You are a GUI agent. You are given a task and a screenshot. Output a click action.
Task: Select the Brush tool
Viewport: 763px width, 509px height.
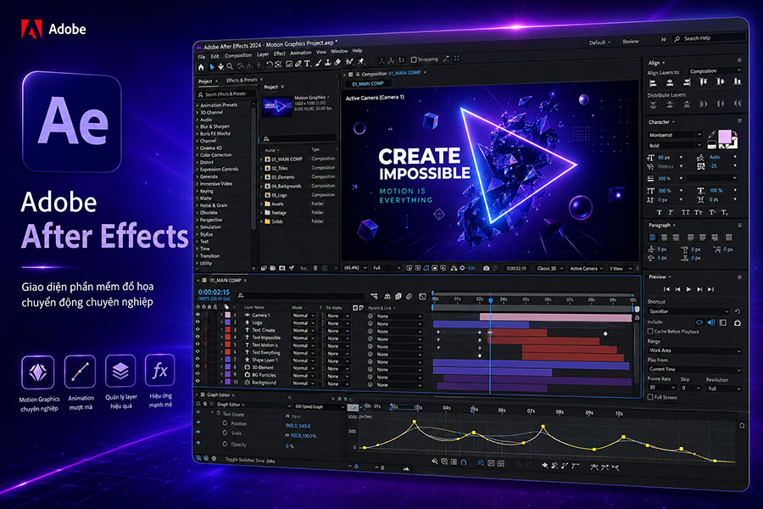pyautogui.click(x=319, y=63)
